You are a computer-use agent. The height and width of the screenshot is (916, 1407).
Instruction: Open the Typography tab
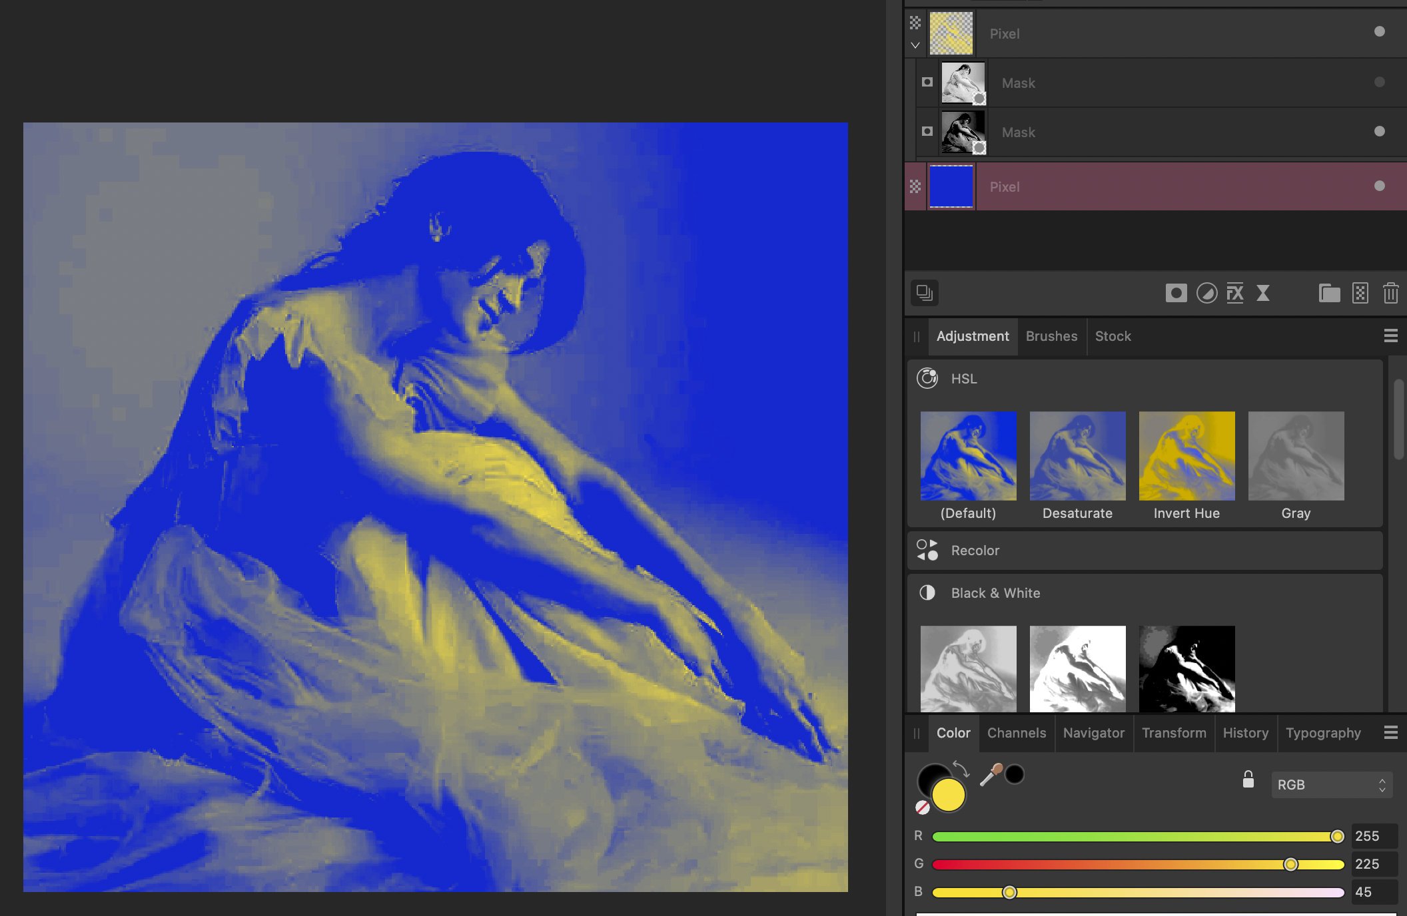point(1323,733)
